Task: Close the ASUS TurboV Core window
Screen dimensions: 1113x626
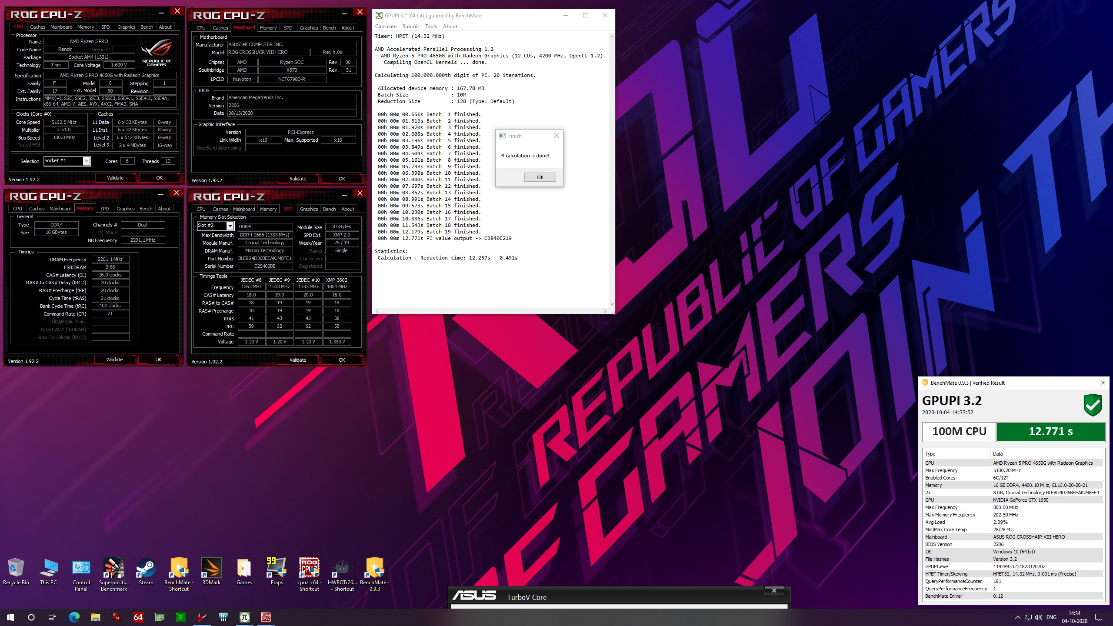Action: (x=774, y=590)
